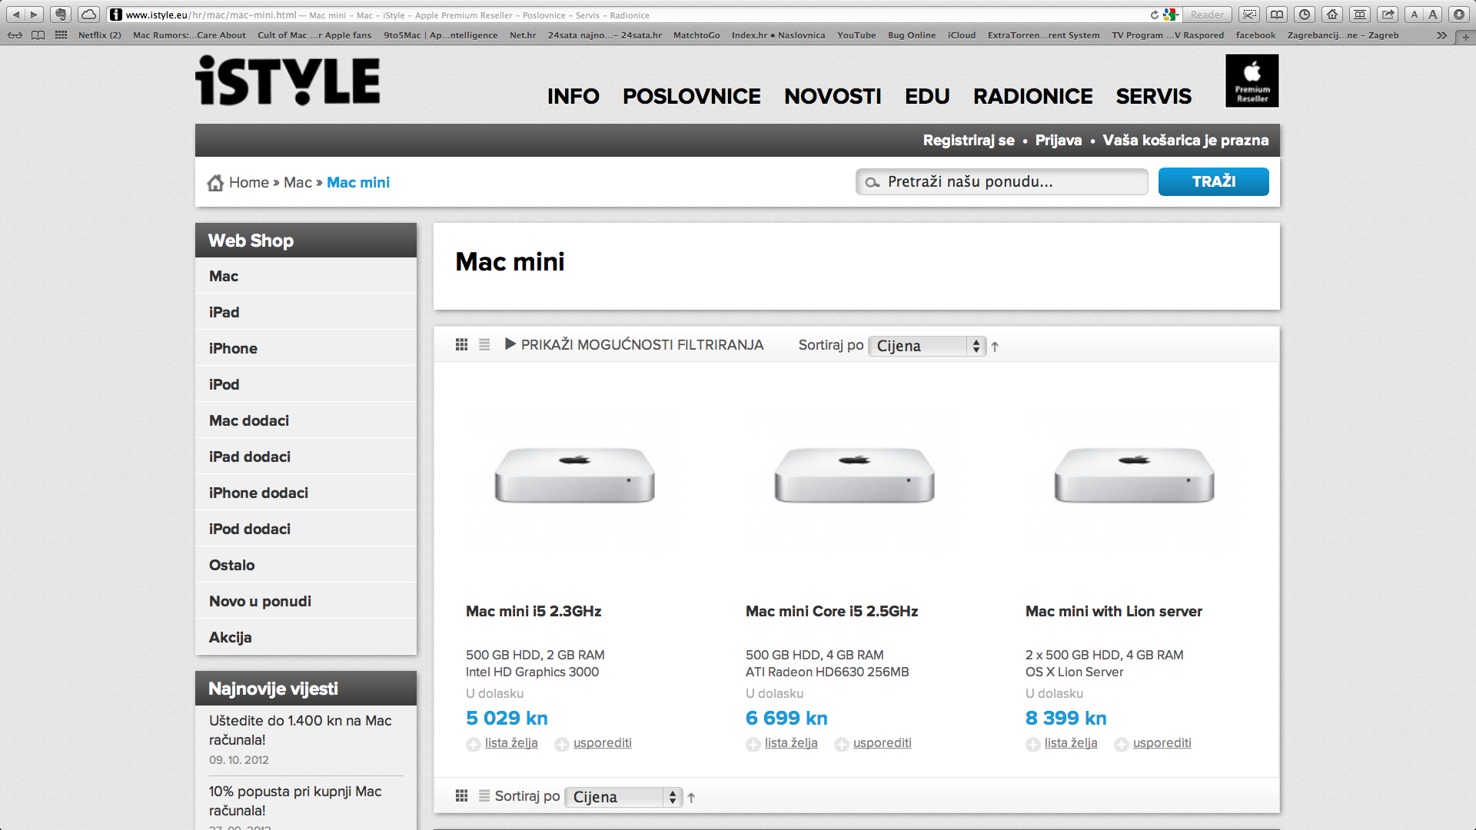This screenshot has height=830, width=1476.
Task: Click the Apple Premium Reseller badge
Action: coord(1252,80)
